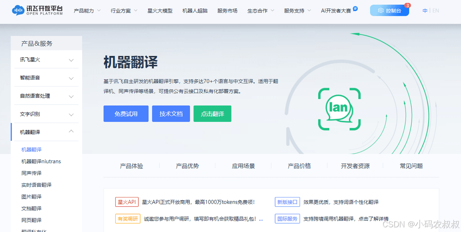
Task: Select 文档翻译 in sidebar
Action: tap(31, 208)
